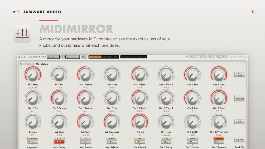Click the 'Save as...' name field
The width and height of the screenshot is (265, 149).
point(73,57)
